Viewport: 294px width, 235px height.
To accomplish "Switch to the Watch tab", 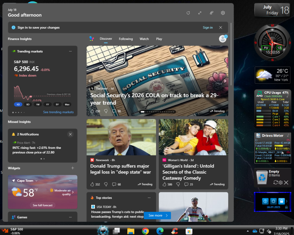I will (144, 39).
